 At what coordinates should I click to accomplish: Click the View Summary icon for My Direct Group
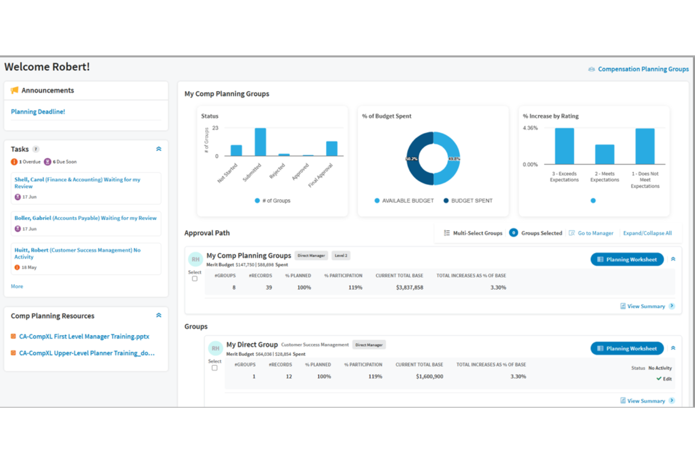[x=623, y=400]
